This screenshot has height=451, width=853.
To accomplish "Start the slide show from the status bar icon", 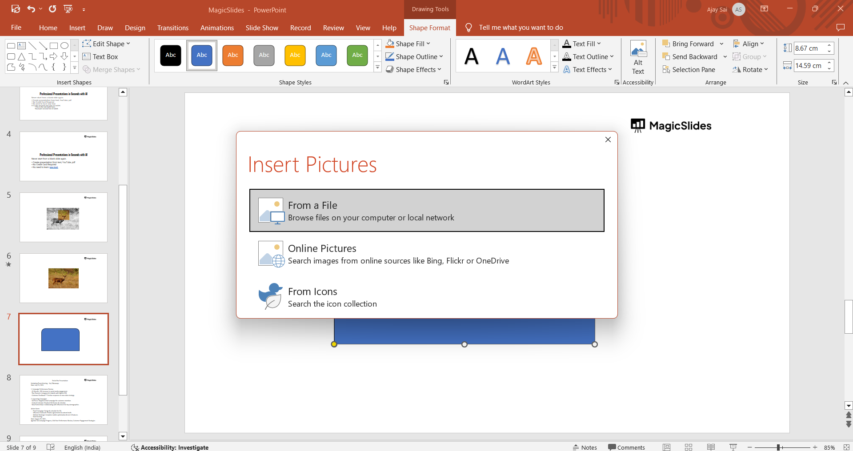I will (733, 447).
